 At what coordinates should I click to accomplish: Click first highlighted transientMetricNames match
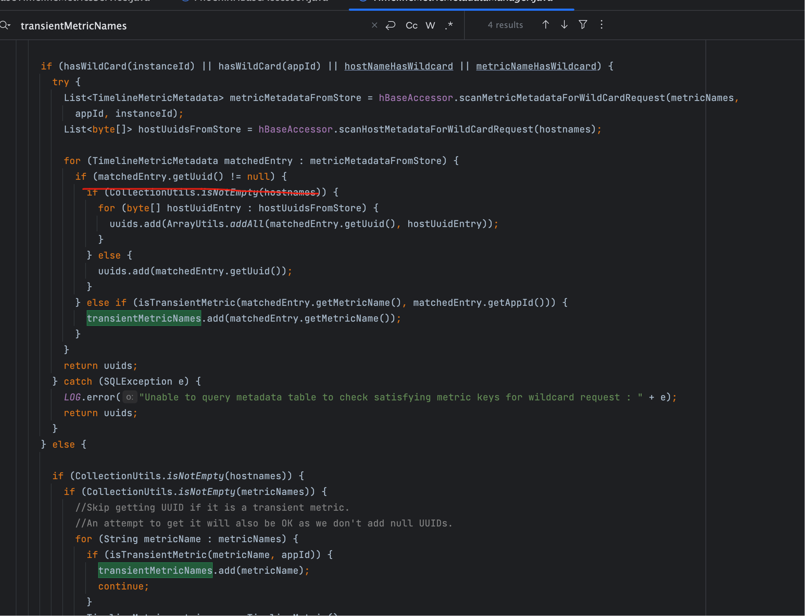click(x=144, y=318)
